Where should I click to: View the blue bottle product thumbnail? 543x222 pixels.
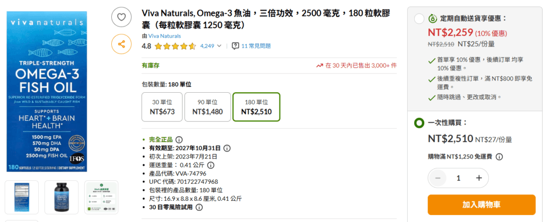point(62,197)
